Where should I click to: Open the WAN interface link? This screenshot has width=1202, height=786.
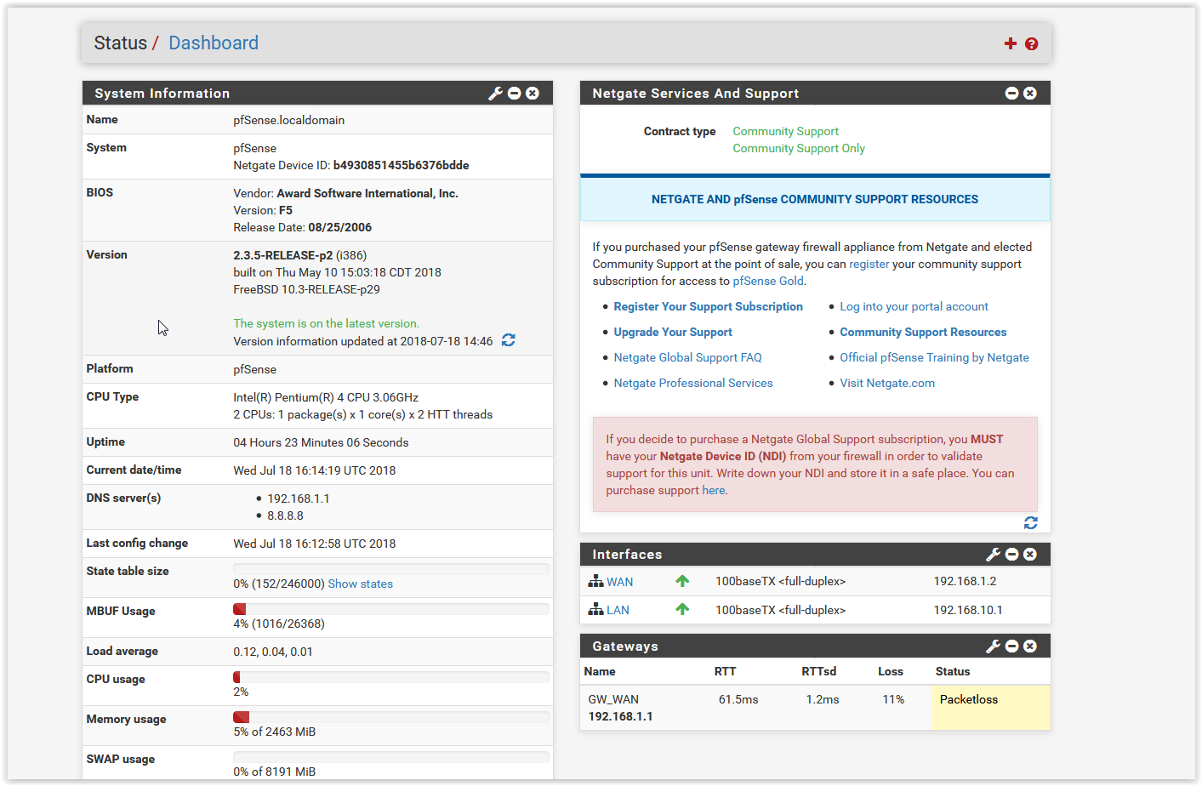pyautogui.click(x=619, y=583)
